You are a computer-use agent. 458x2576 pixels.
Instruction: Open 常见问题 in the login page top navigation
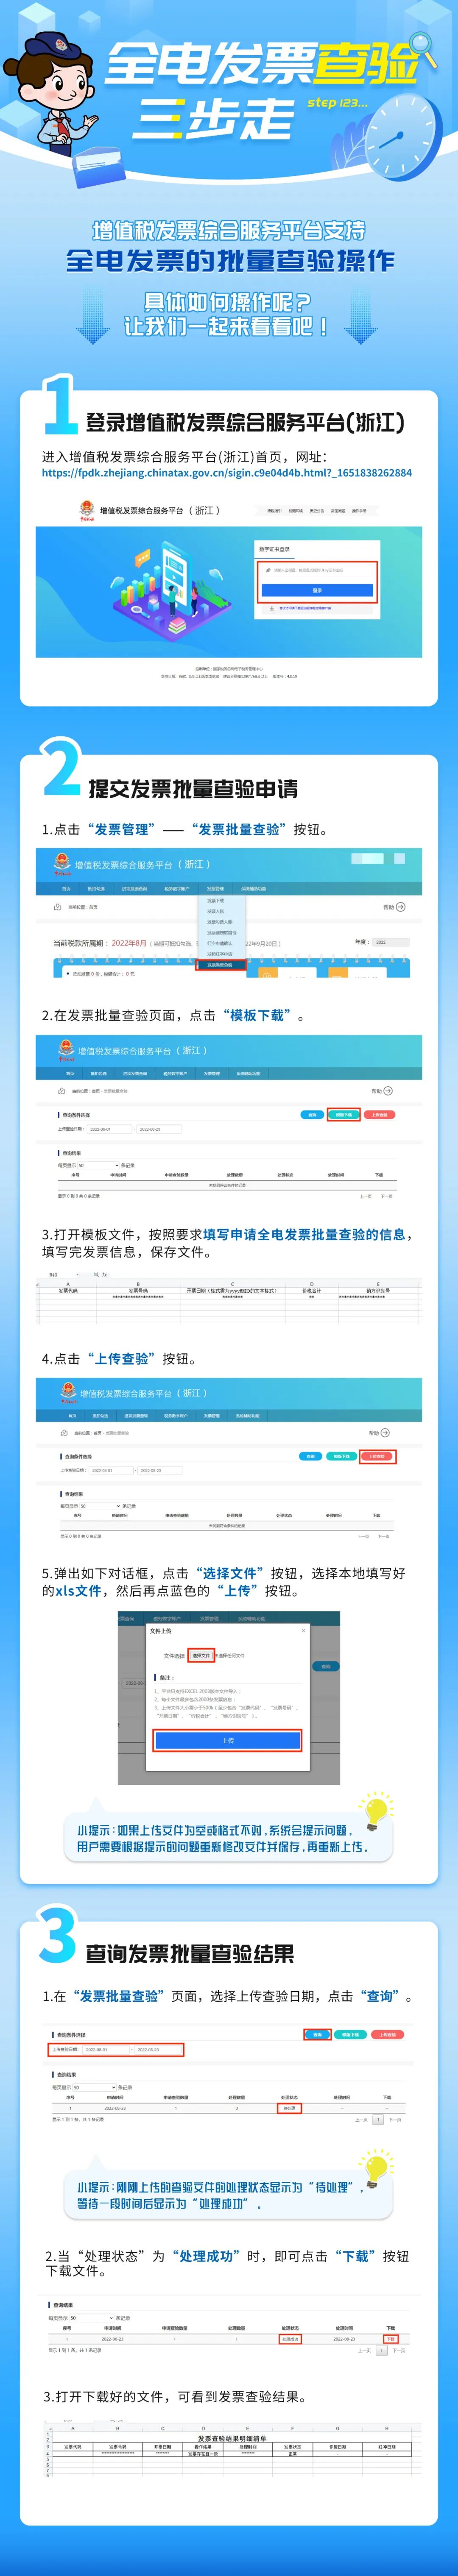coord(338,511)
